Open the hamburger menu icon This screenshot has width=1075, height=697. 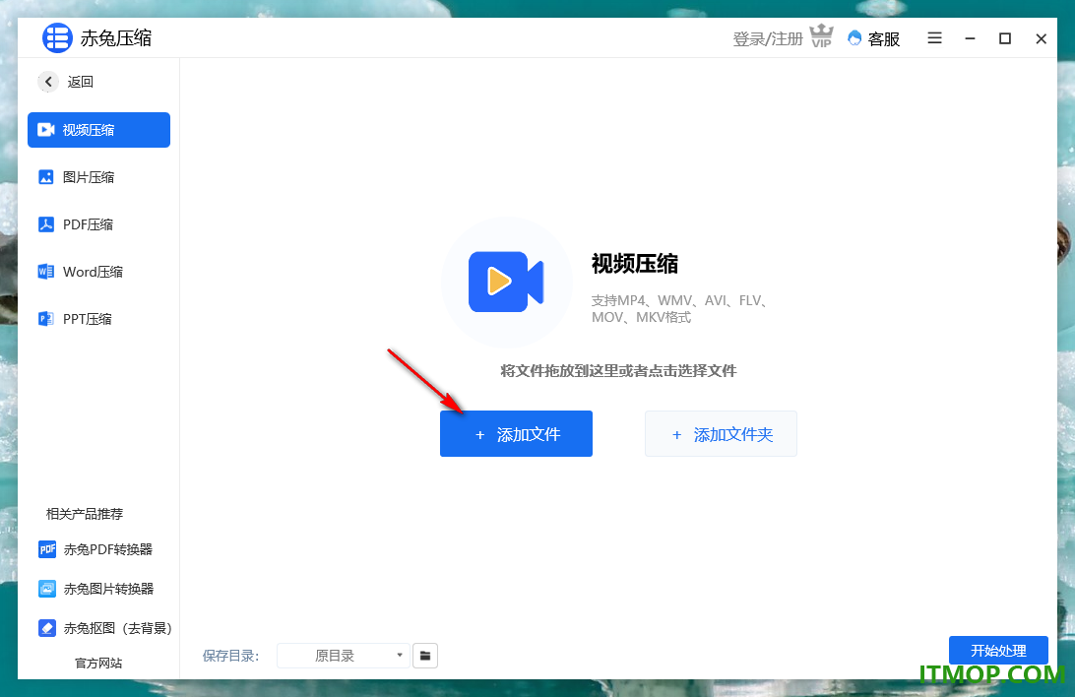(x=934, y=38)
